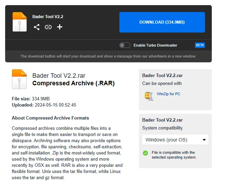This screenshot has width=233, height=187.
Task: Click the large archive icon beside Bader Tool V2.2.rar
Action: (x=19, y=79)
